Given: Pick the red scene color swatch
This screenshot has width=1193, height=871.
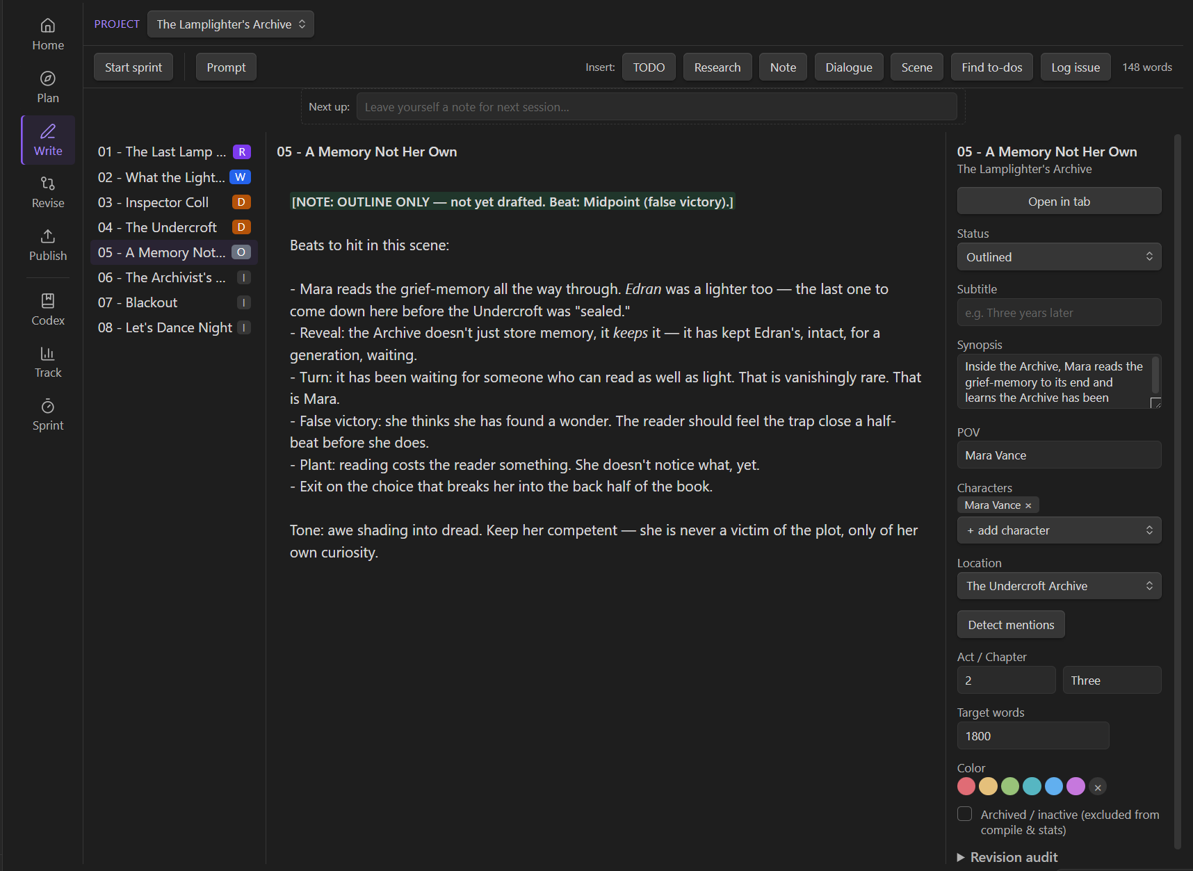Looking at the screenshot, I should (x=966, y=786).
